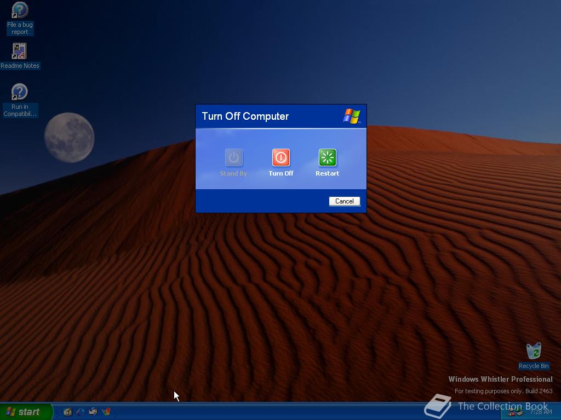Cancel the Turn Off Computer dialog
Viewport: 561px width, 420px height.
tap(344, 201)
